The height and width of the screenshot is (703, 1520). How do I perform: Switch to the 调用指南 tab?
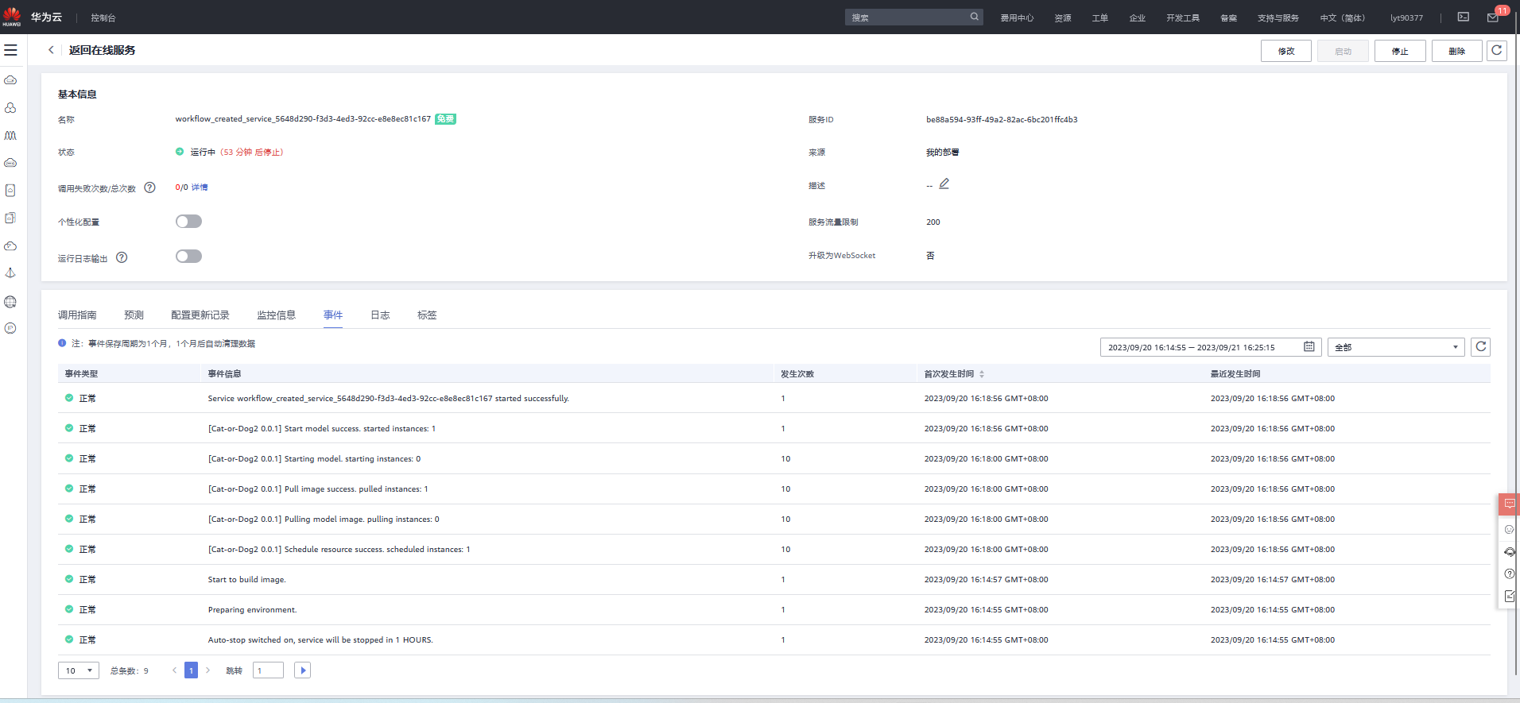pyautogui.click(x=77, y=315)
